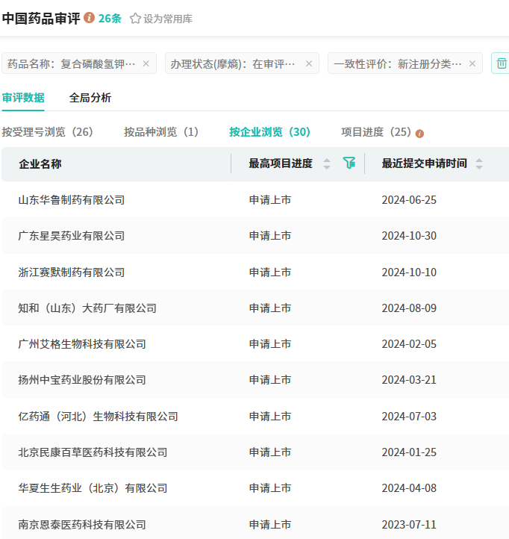Click the 药品名称 filter chip text
Viewport: 509px width, 539px height.
click(x=72, y=63)
